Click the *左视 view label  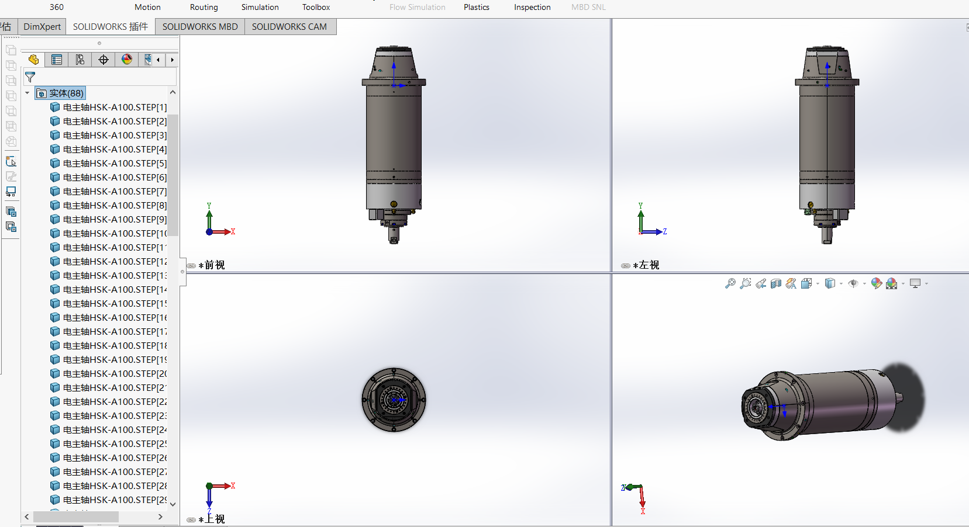[647, 265]
